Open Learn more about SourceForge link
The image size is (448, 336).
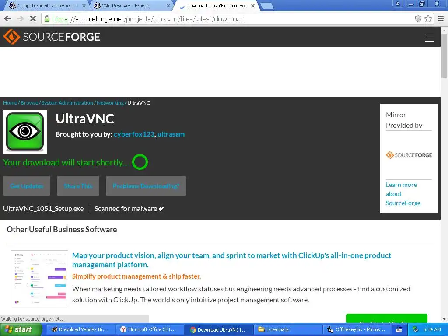click(403, 194)
